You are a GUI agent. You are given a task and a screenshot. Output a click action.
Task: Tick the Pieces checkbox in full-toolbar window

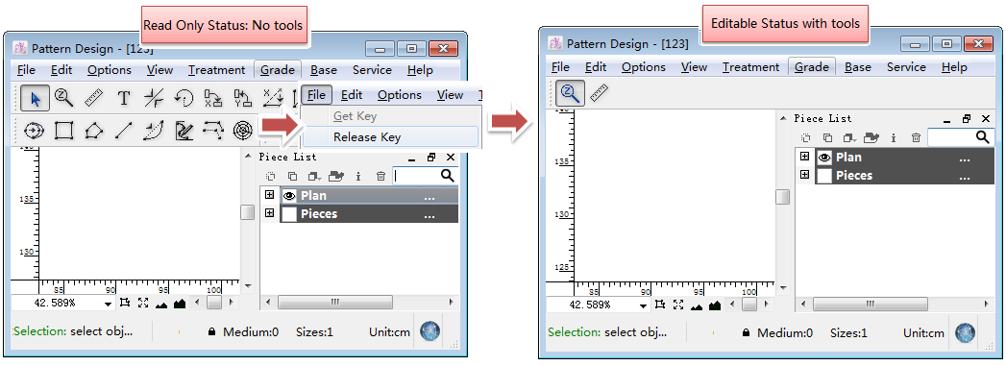click(x=289, y=214)
